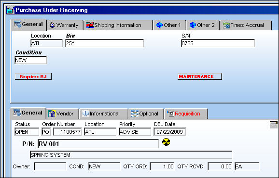Click the lower Location field showing ATL

tap(100, 132)
